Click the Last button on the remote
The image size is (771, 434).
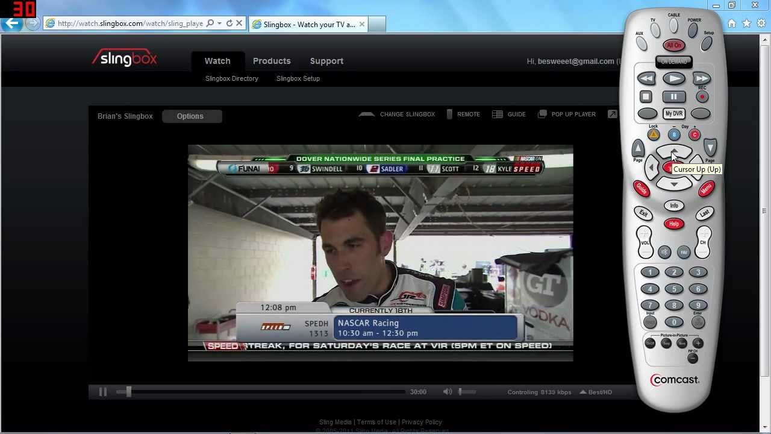(704, 213)
